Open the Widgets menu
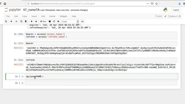Viewport: 185px width, 104px height. click(x=64, y=16)
